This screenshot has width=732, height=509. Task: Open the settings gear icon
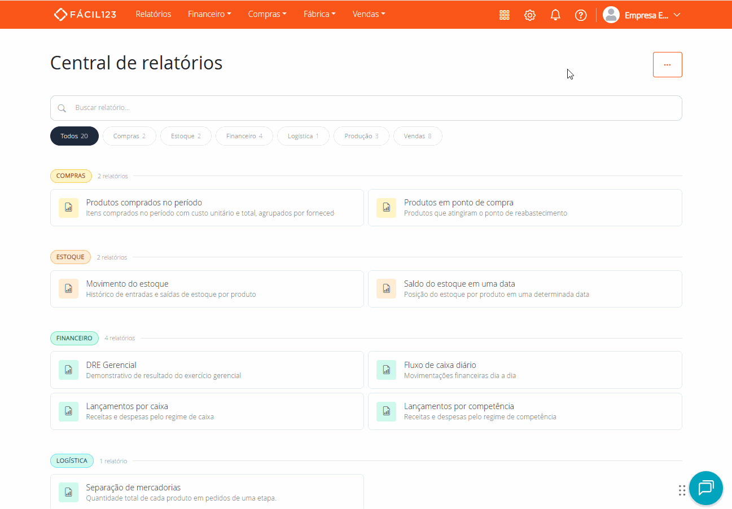[x=530, y=15]
